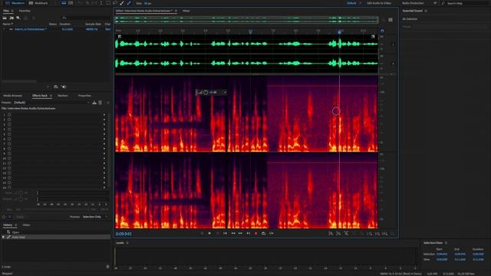The width and height of the screenshot is (491, 276).
Task: Save the effects rack preset icon
Action: coord(94,102)
